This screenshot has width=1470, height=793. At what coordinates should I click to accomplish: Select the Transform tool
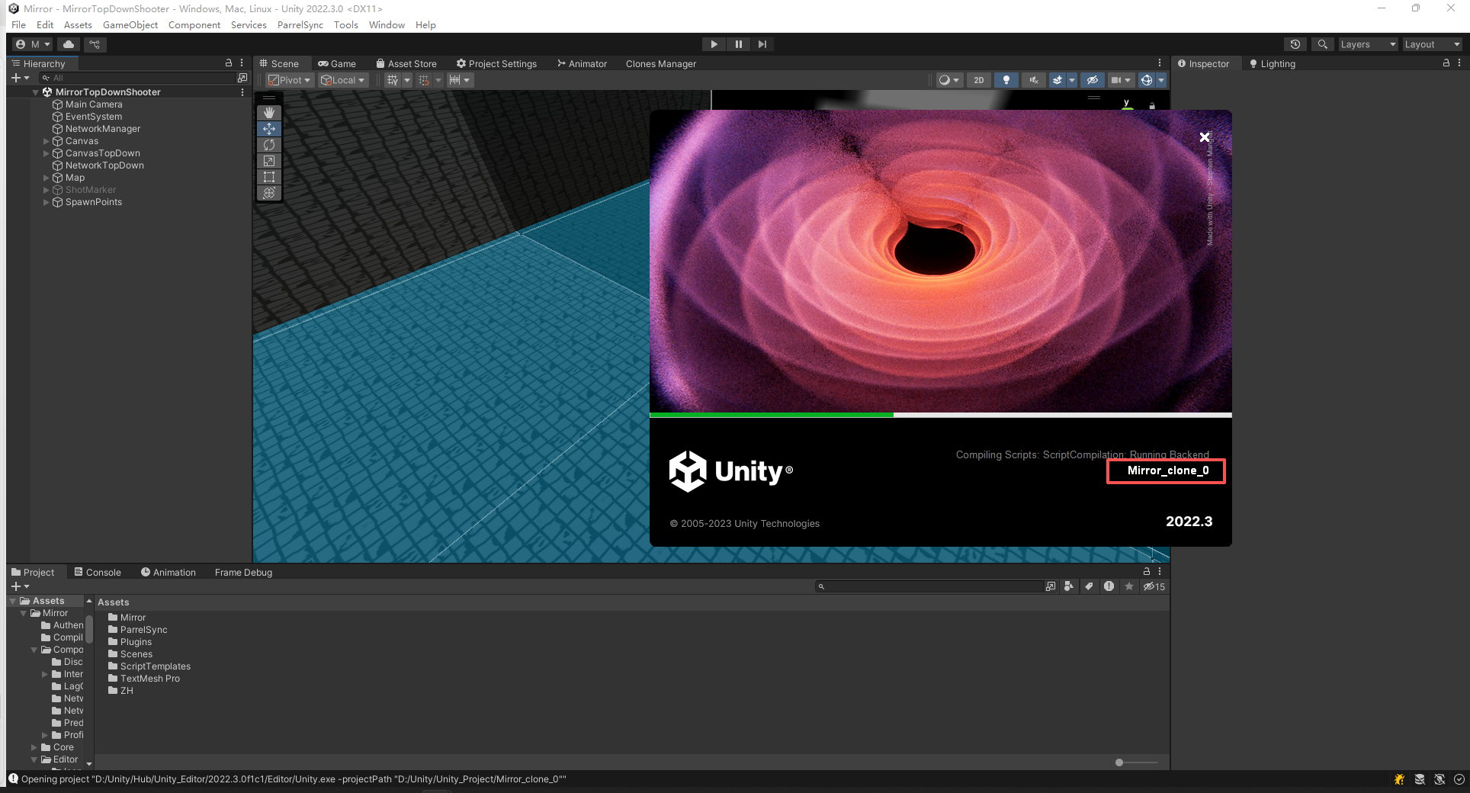[x=269, y=193]
